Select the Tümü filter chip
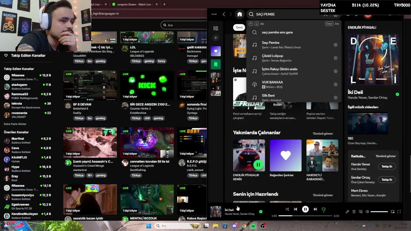The image size is (411, 231). pyautogui.click(x=239, y=28)
